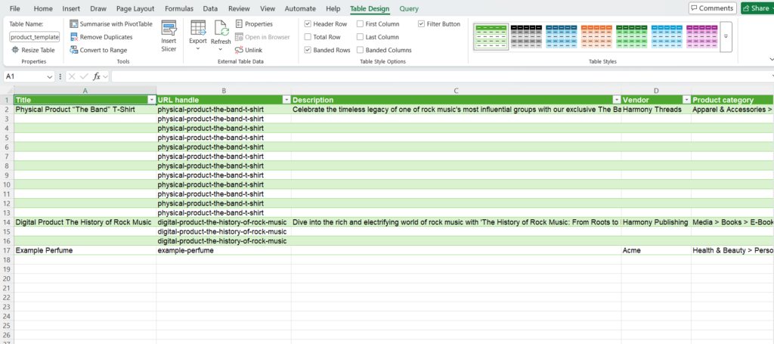Toggle Header Row checkbox
The height and width of the screenshot is (344, 774).
click(308, 23)
